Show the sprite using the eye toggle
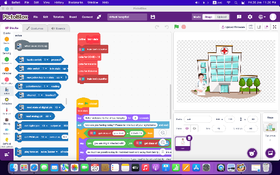 187,128
